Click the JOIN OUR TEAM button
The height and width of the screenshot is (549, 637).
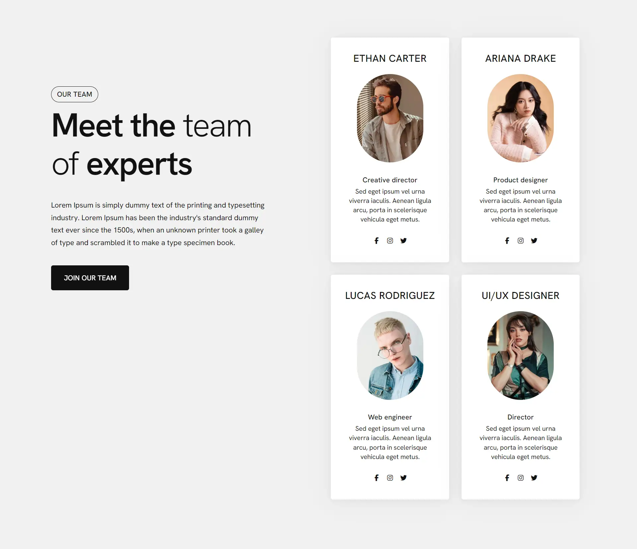pos(90,277)
